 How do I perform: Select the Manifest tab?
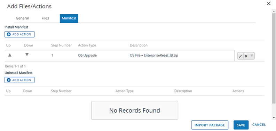pyautogui.click(x=69, y=18)
